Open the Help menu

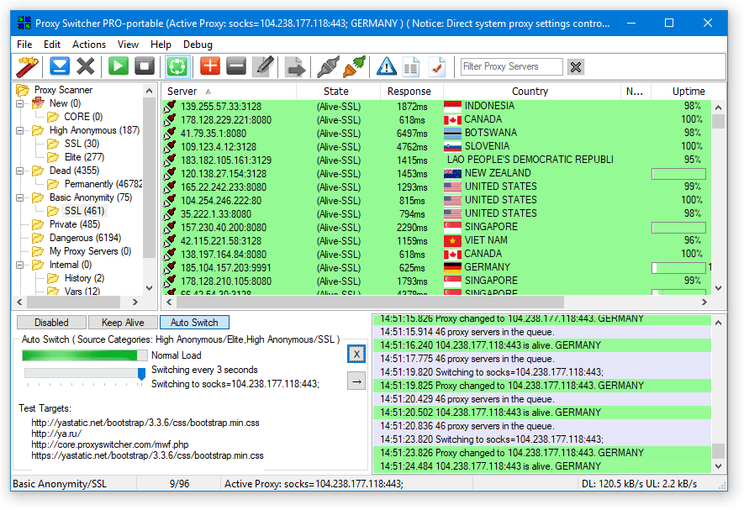tap(161, 45)
